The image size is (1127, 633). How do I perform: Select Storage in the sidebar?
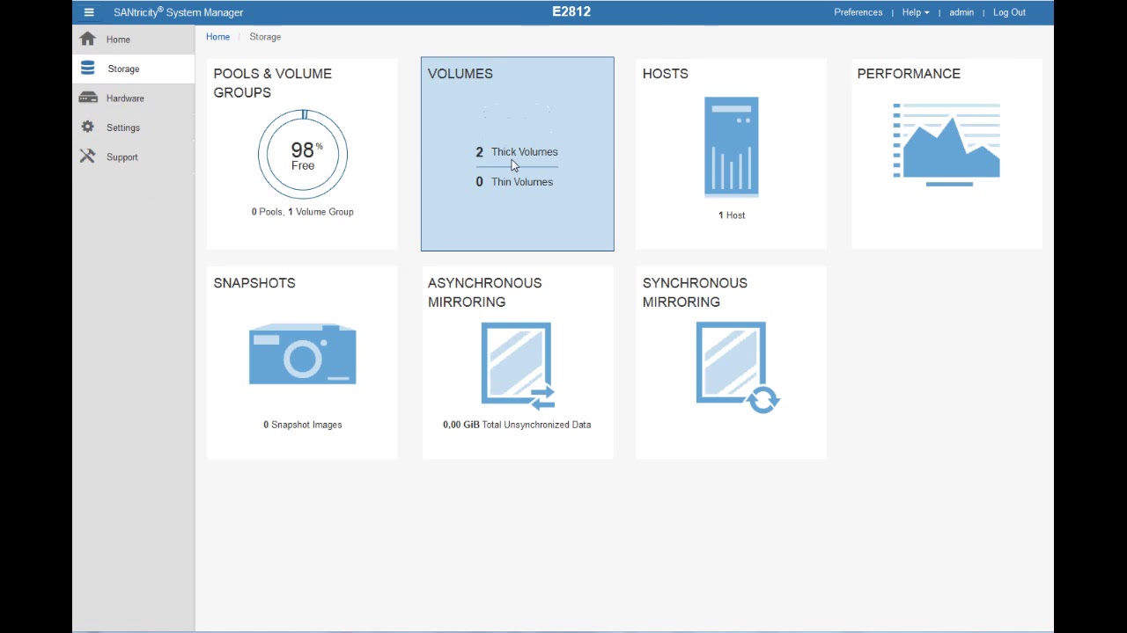pyautogui.click(x=134, y=69)
